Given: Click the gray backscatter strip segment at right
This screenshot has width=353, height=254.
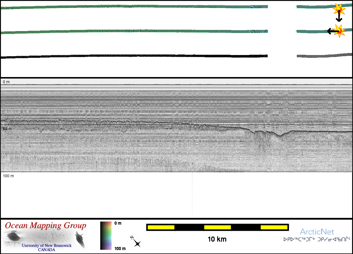Looking at the screenshot, I should [x=322, y=56].
